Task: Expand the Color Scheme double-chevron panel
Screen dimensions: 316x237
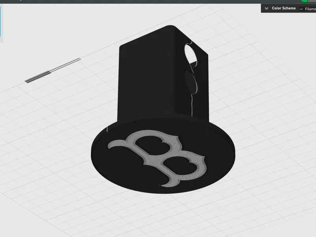Action: 266,8
